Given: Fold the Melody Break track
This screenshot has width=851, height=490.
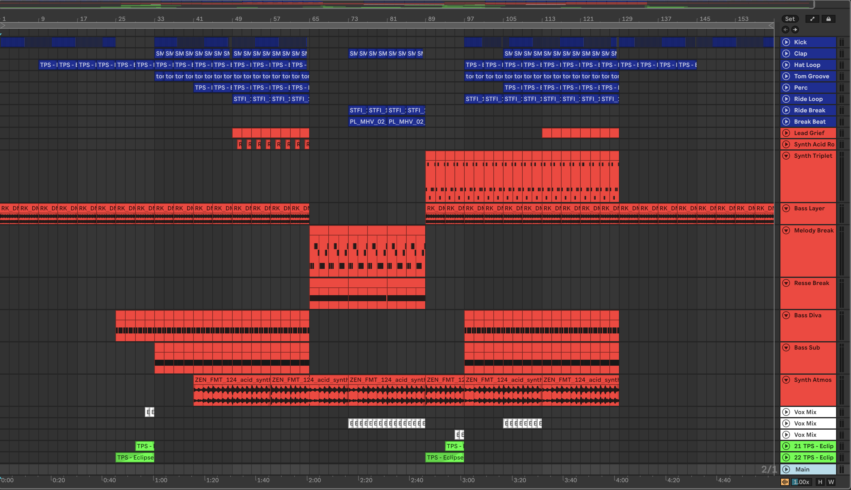Looking at the screenshot, I should (786, 231).
